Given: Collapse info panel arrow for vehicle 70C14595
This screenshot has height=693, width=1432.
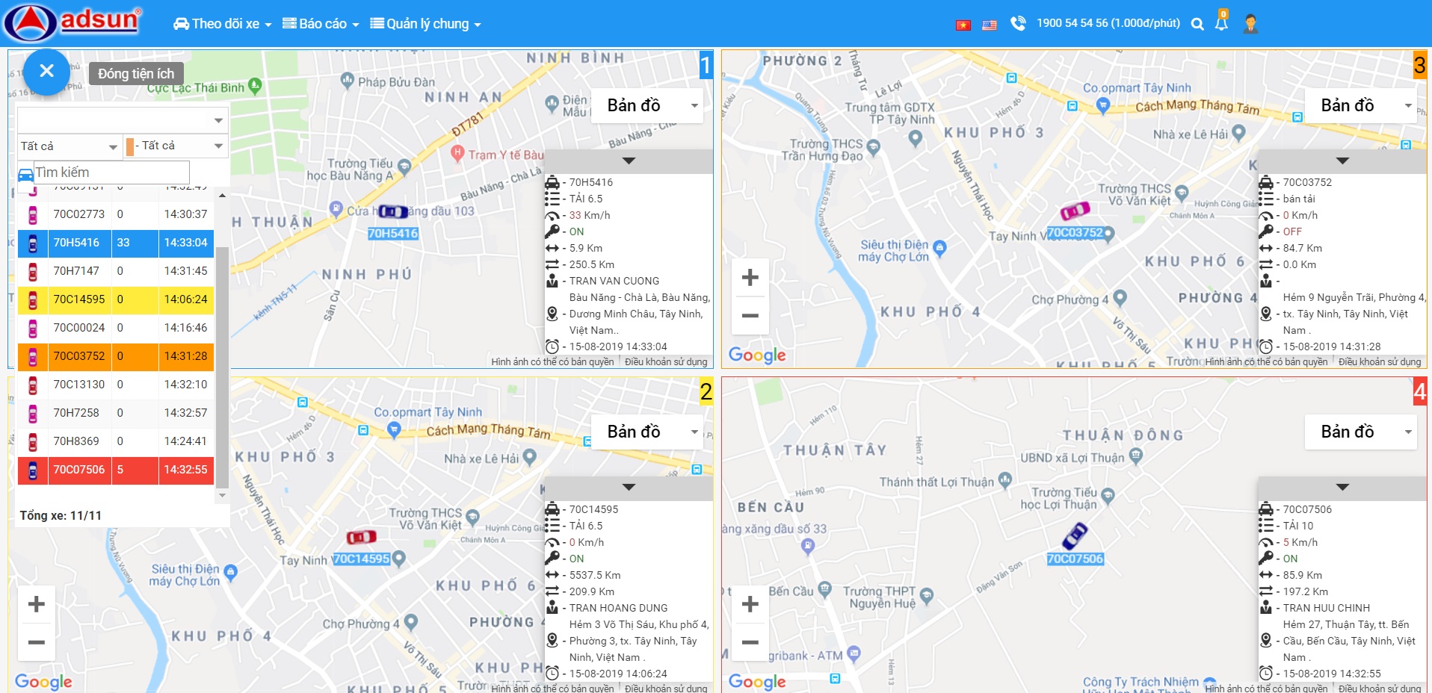Looking at the screenshot, I should coord(629,488).
